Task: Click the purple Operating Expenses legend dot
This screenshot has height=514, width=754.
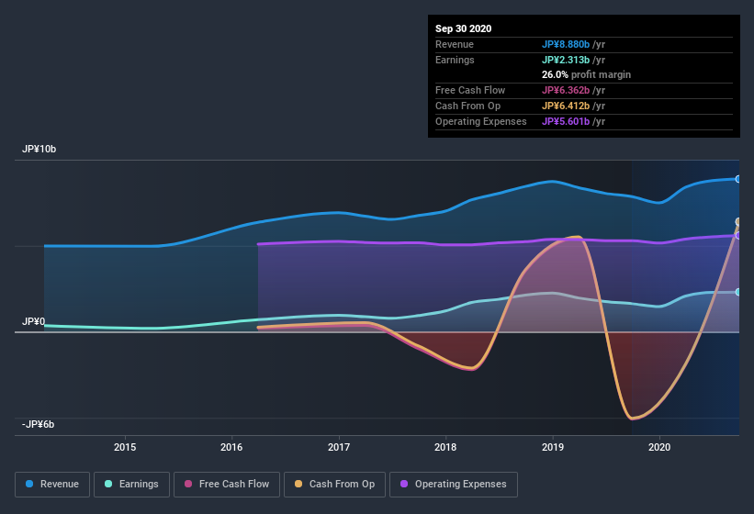Action: pos(404,484)
